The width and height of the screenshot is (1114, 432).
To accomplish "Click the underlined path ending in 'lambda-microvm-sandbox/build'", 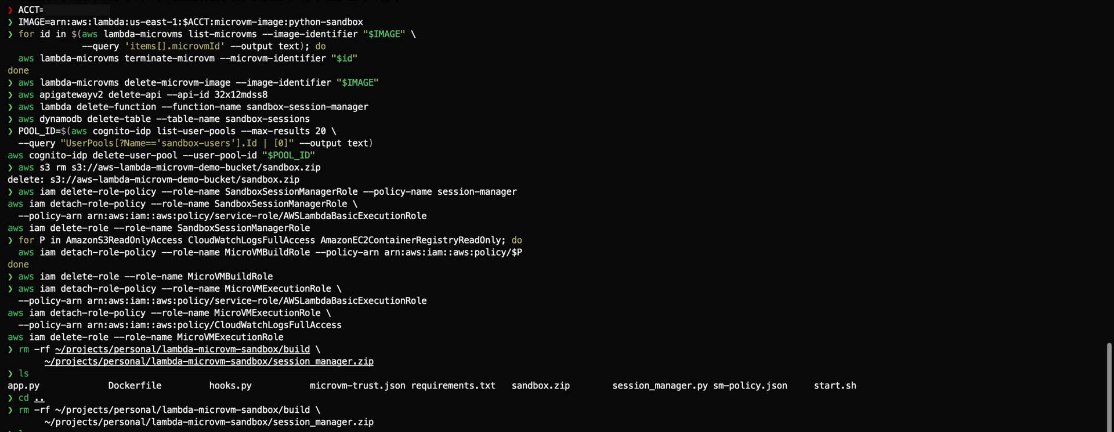I will pyautogui.click(x=182, y=350).
